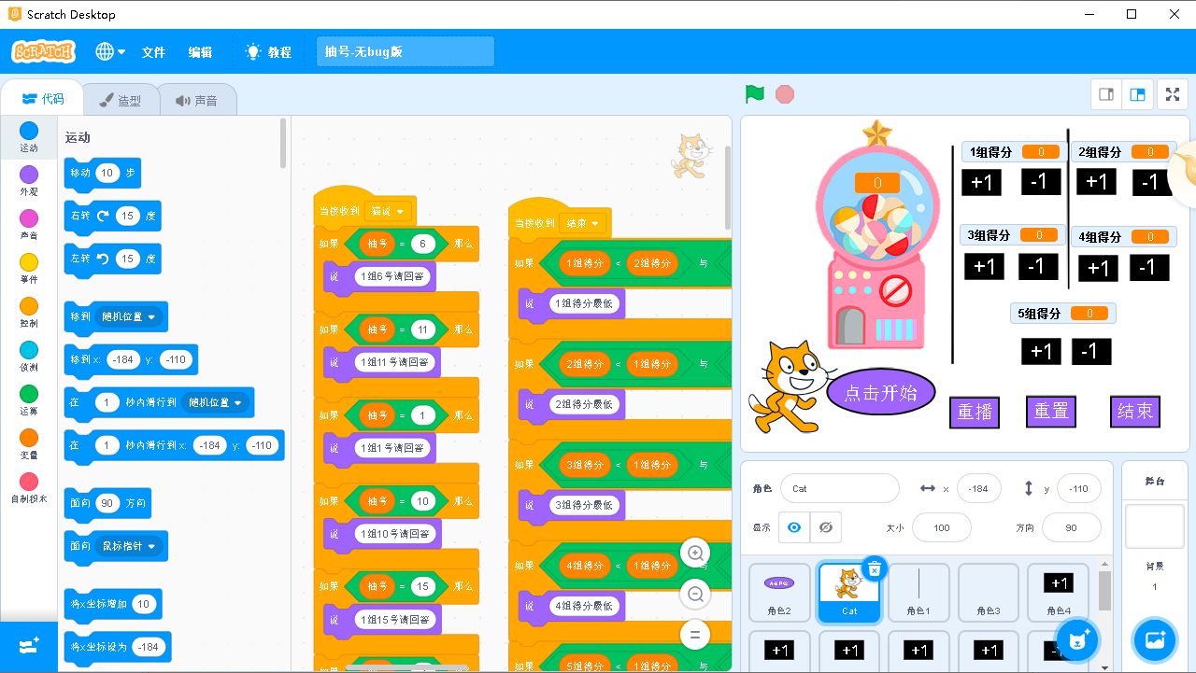Click the Scratch logo
Screen dimensions: 1196x673
pyautogui.click(x=43, y=52)
